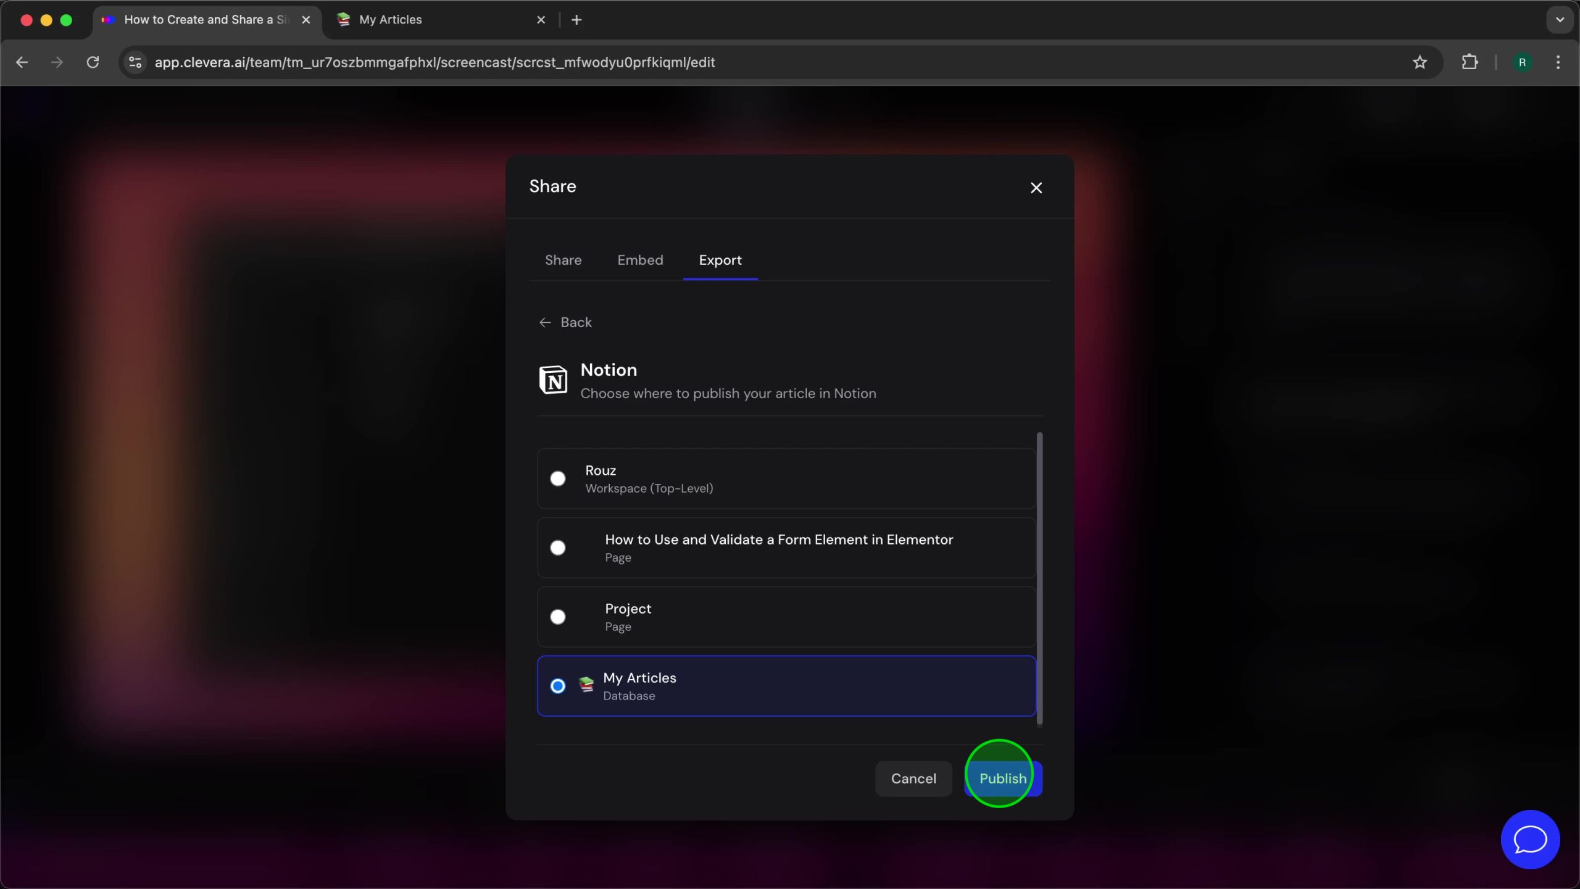Open the chat support bubble

(x=1529, y=839)
